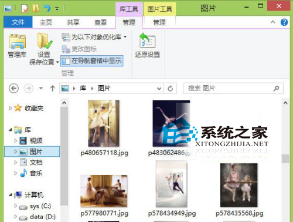Click the magnifier search icon

(x=276, y=89)
